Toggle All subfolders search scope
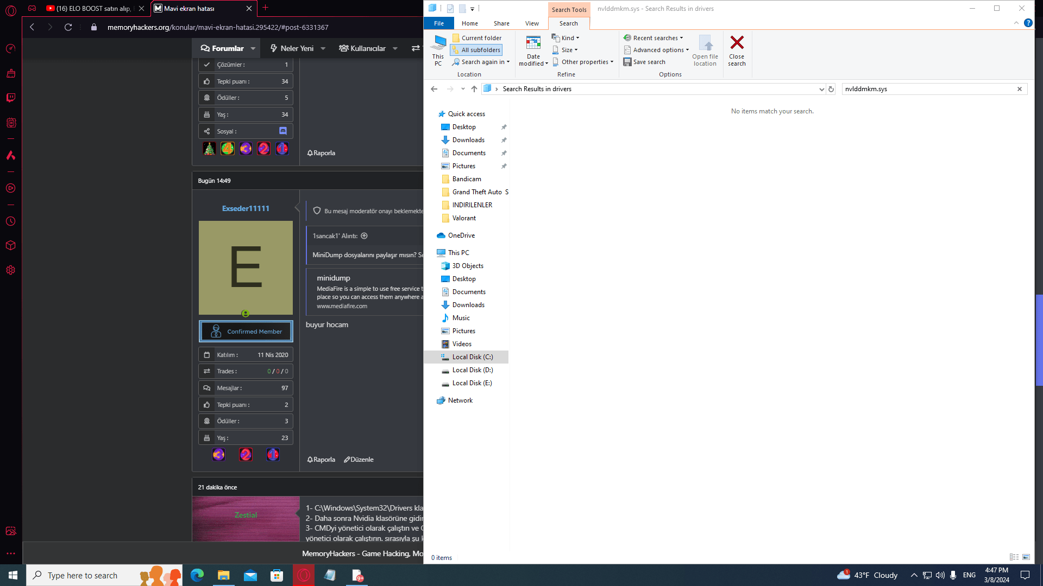Viewport: 1043px width, 586px height. click(476, 50)
